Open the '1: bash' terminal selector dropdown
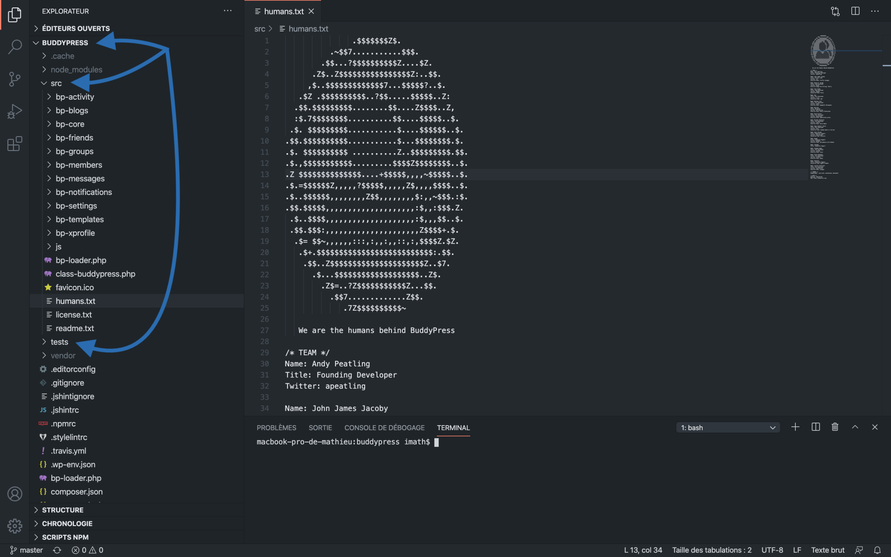The height and width of the screenshot is (557, 891). tap(728, 428)
